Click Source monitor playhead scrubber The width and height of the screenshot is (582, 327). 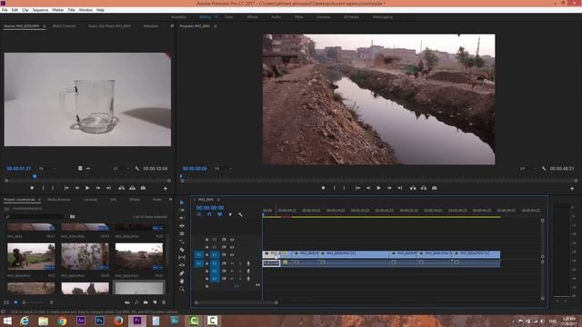(35, 176)
